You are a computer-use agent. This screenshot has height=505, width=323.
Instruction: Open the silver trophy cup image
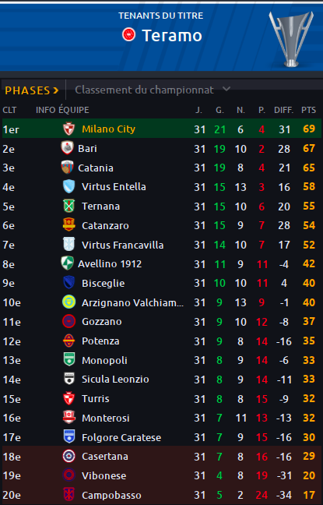pos(291,39)
